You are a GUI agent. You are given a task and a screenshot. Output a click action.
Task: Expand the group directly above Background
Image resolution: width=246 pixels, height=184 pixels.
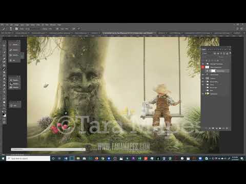coord(206,90)
